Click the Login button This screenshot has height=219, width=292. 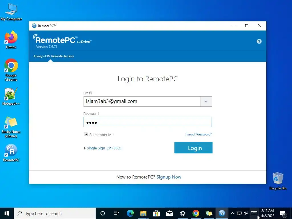coord(193,148)
